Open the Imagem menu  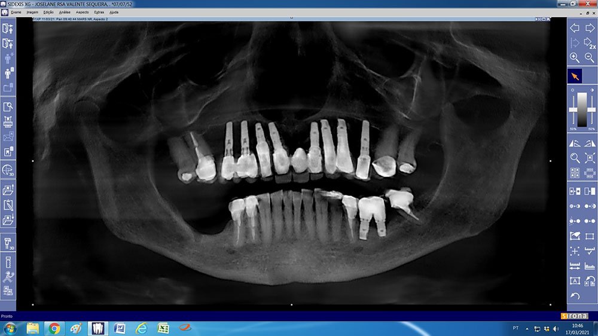(x=33, y=12)
